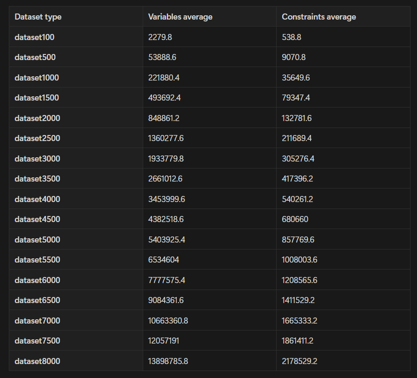Select constraints value 1411529.2
Screen dimensions: 417x378
click(x=298, y=300)
